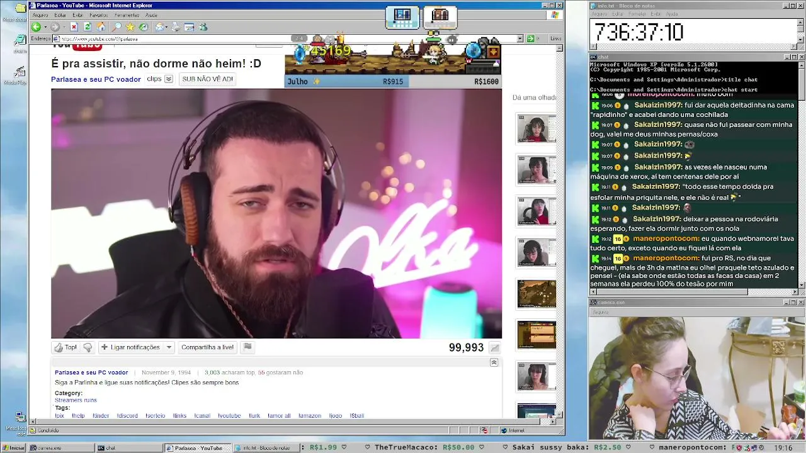This screenshot has width=806, height=453.
Task: Click the gray Forward arrow in Internet Explorer
Action: (x=55, y=27)
